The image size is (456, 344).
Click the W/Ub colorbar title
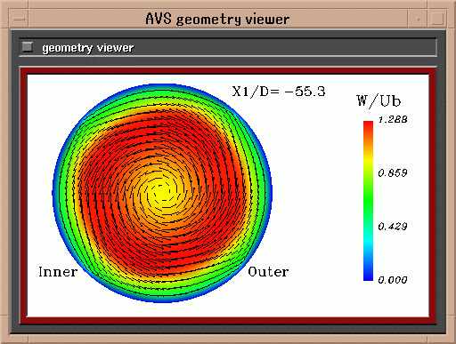coord(379,100)
